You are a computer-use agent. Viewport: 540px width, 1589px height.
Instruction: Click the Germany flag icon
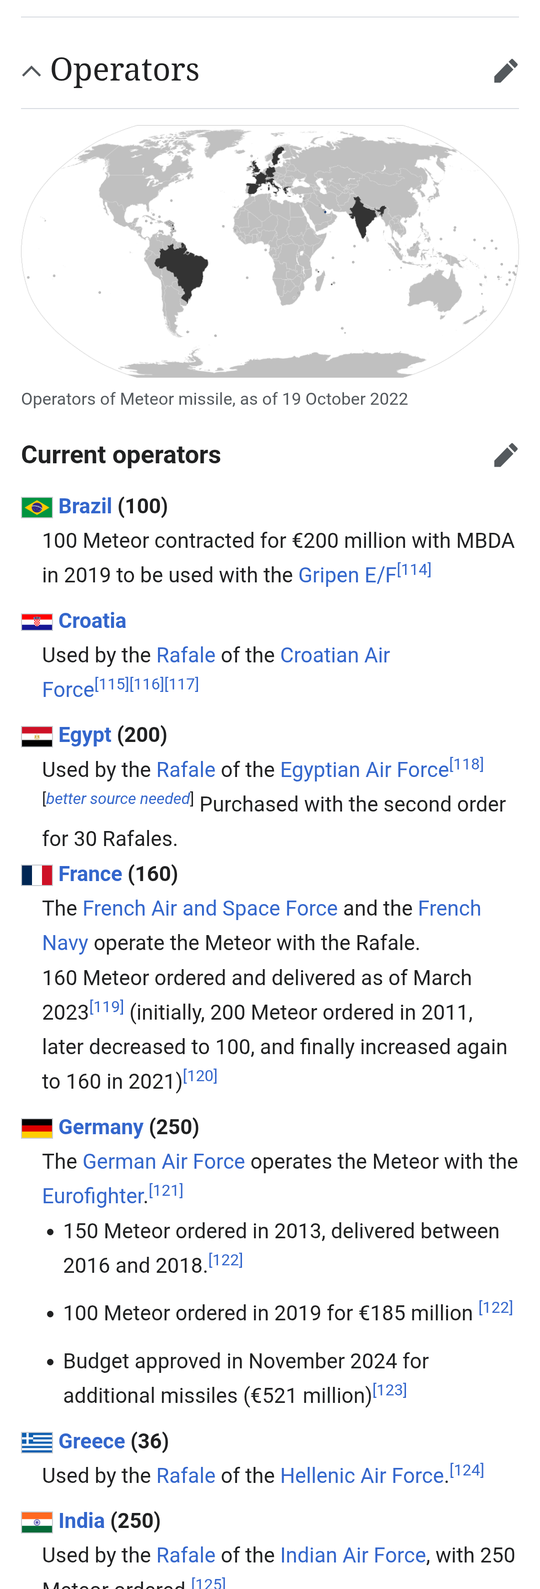[x=37, y=1128]
